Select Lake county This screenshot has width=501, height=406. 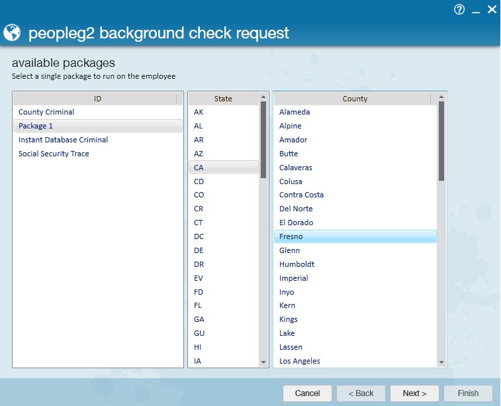tap(355, 333)
